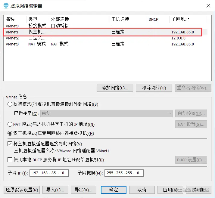Click the 类型 column header

38,19
